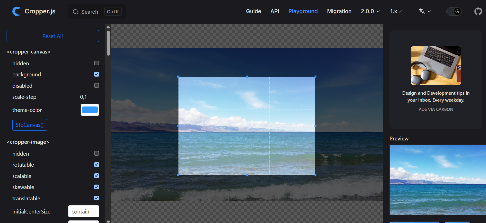Toggle dark mode appearance switch
The height and width of the screenshot is (223, 486).
454,11
